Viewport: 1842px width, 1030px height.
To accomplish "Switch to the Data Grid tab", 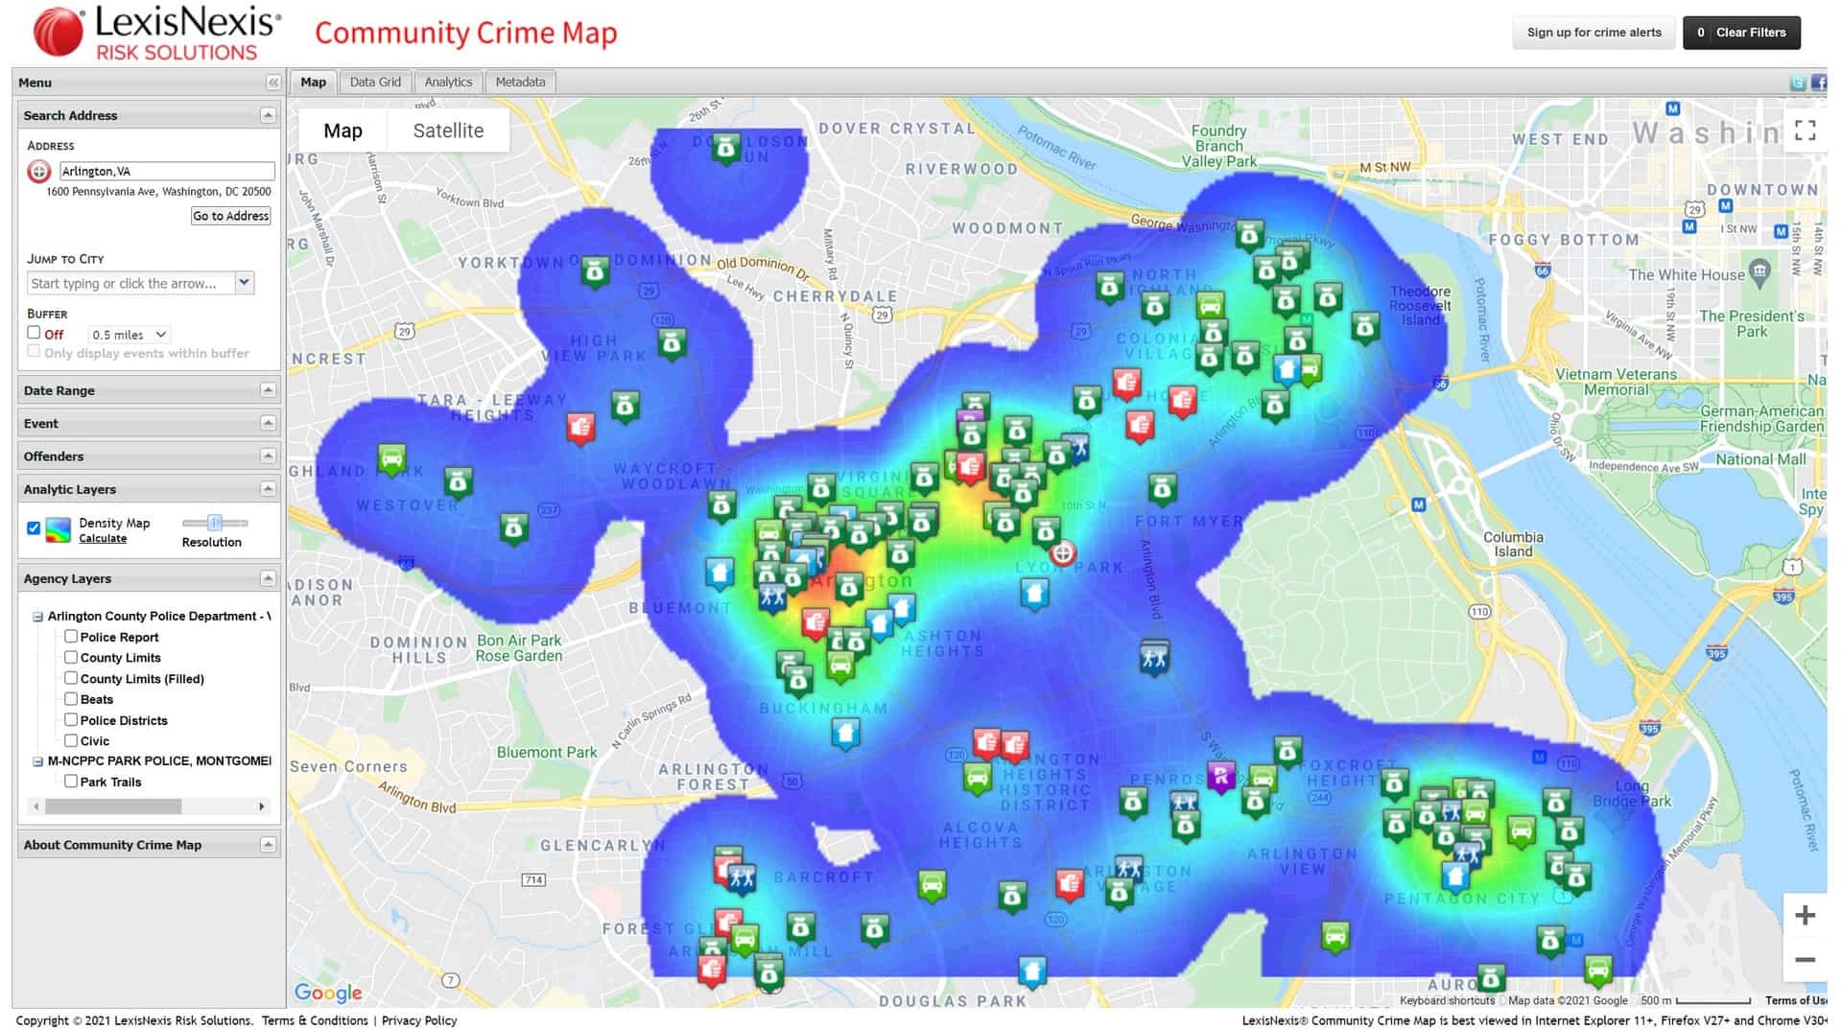I will coord(376,82).
